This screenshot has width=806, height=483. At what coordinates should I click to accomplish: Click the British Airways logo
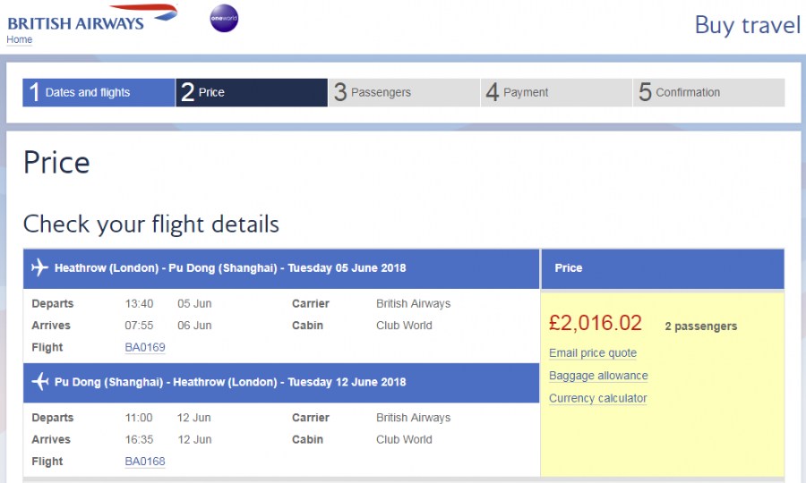click(x=91, y=20)
